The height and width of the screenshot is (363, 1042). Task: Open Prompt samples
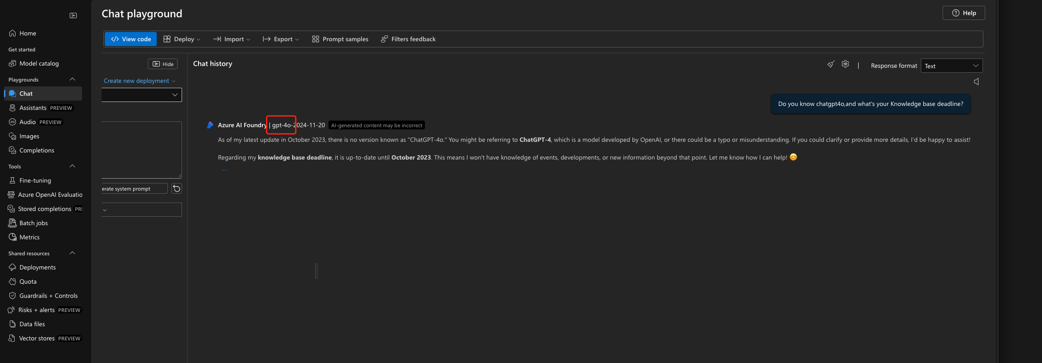click(340, 39)
